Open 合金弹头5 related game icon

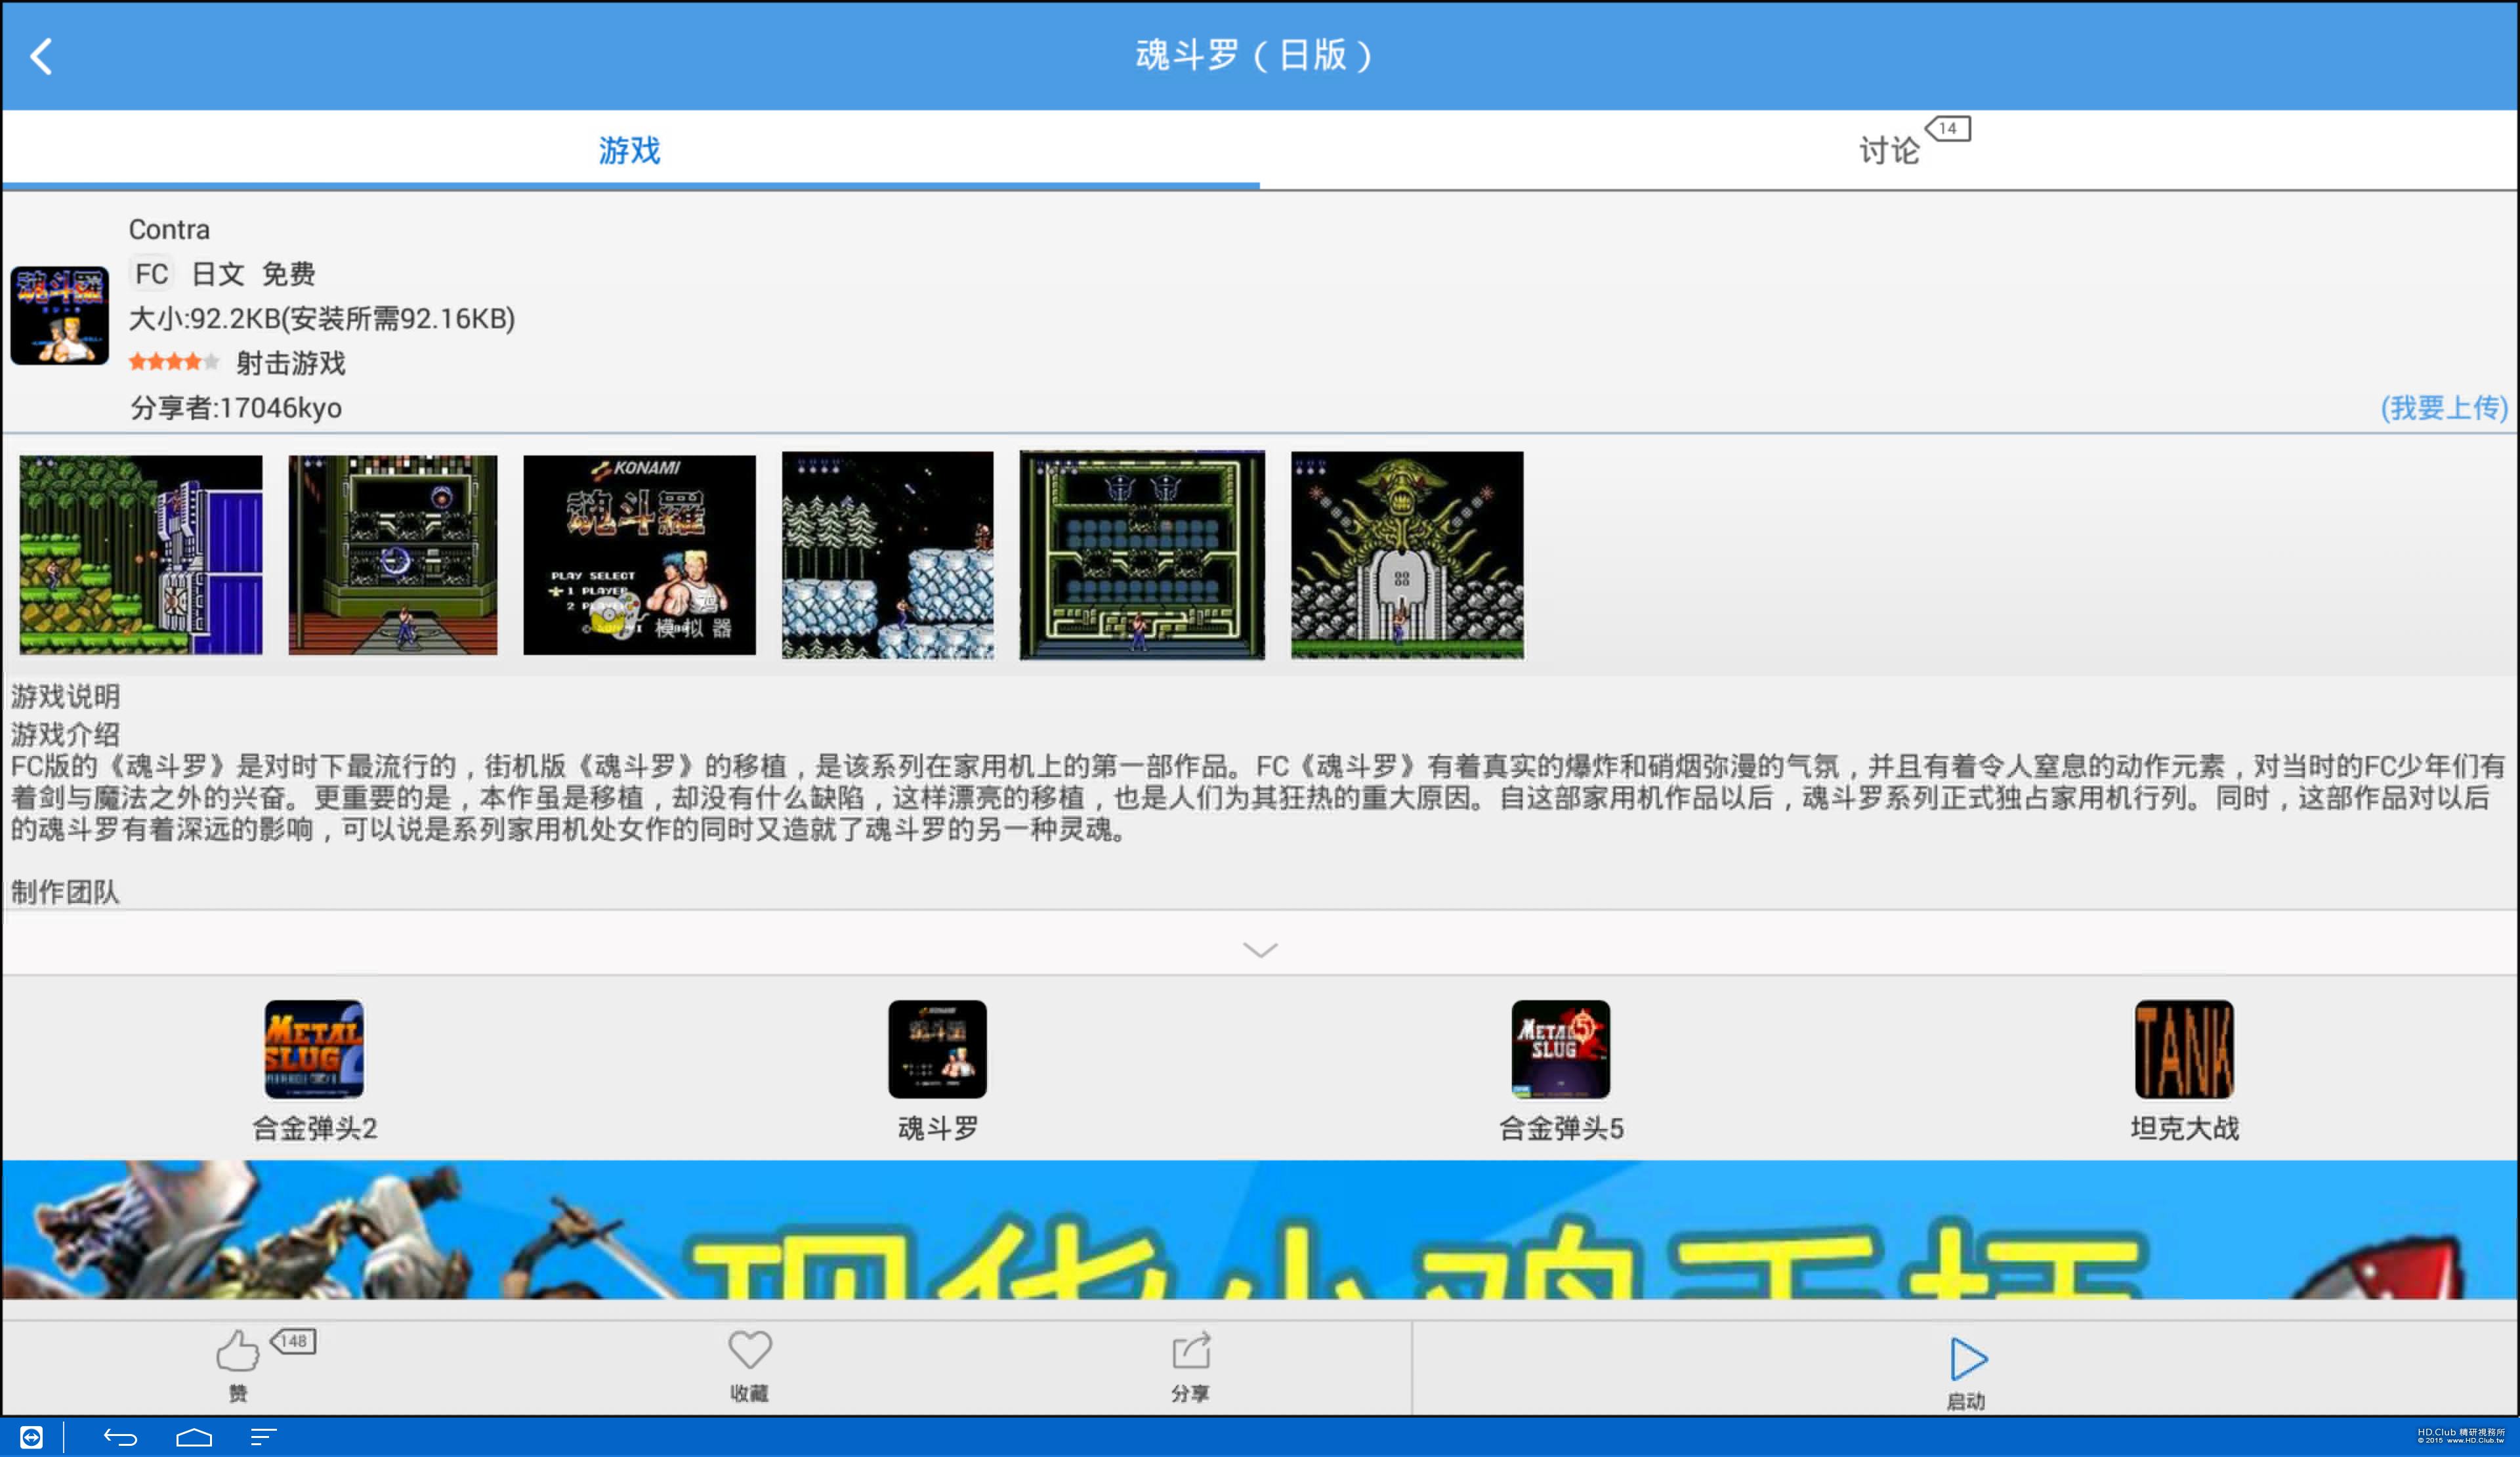click(1560, 1050)
